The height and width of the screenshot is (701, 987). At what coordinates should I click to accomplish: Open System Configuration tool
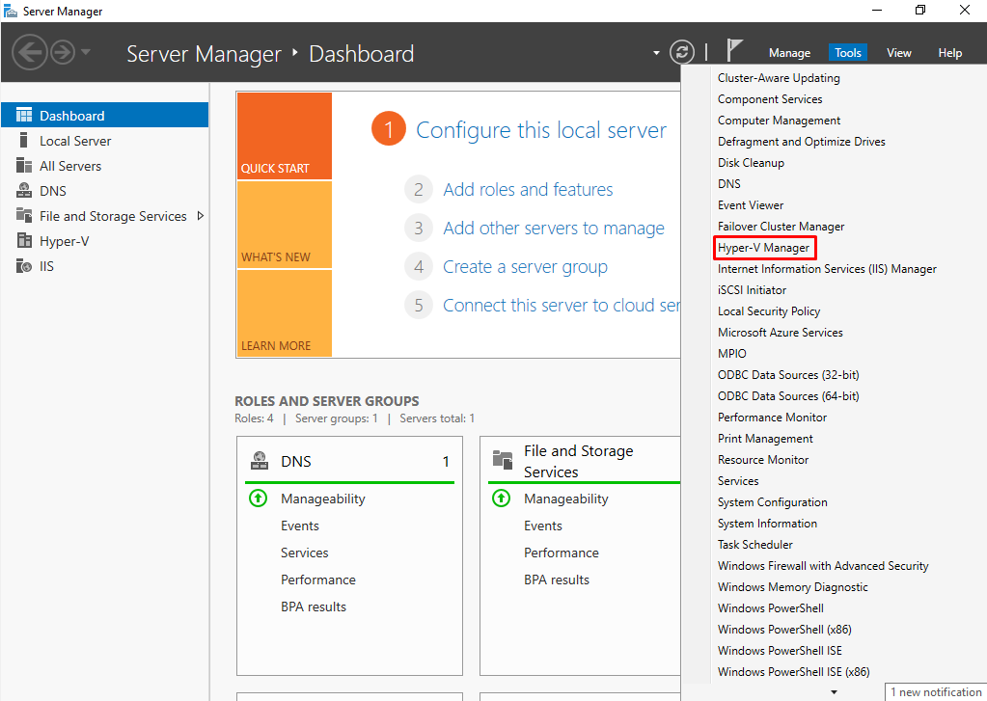pyautogui.click(x=773, y=502)
